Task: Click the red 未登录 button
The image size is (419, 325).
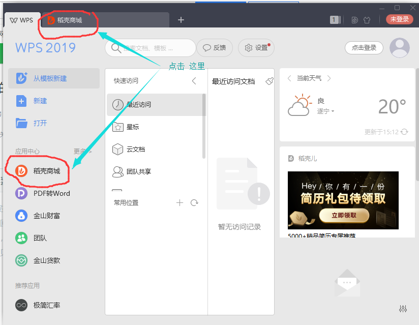Action: tap(399, 19)
